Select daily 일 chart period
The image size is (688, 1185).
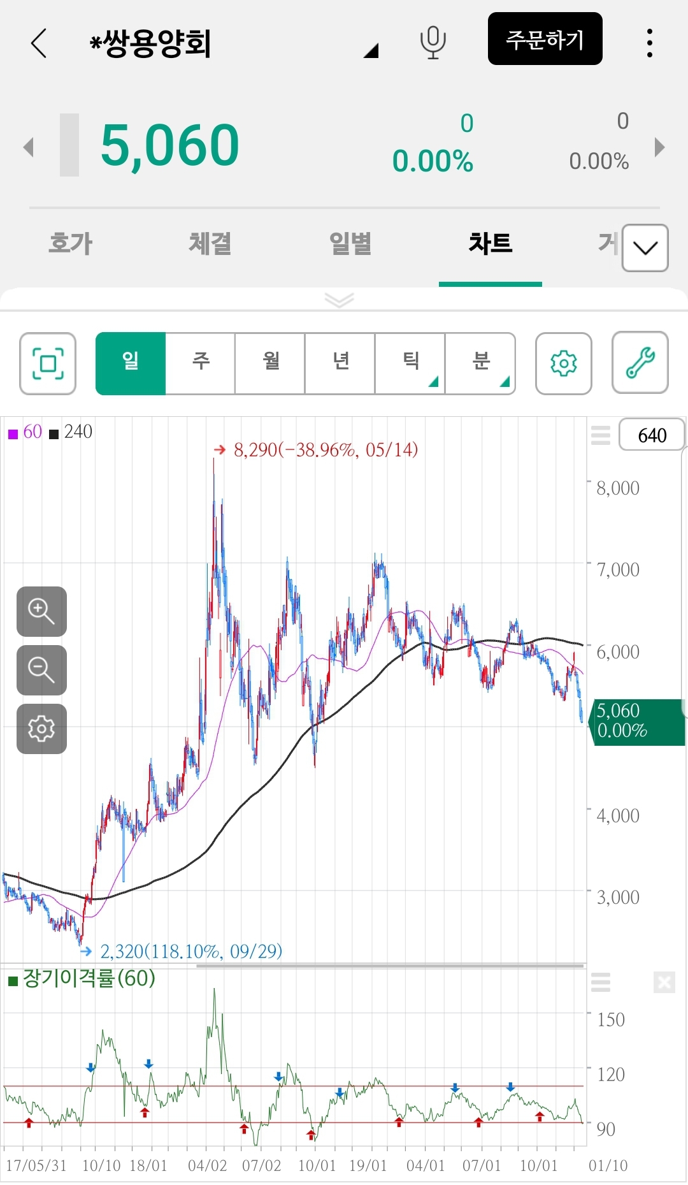131,363
